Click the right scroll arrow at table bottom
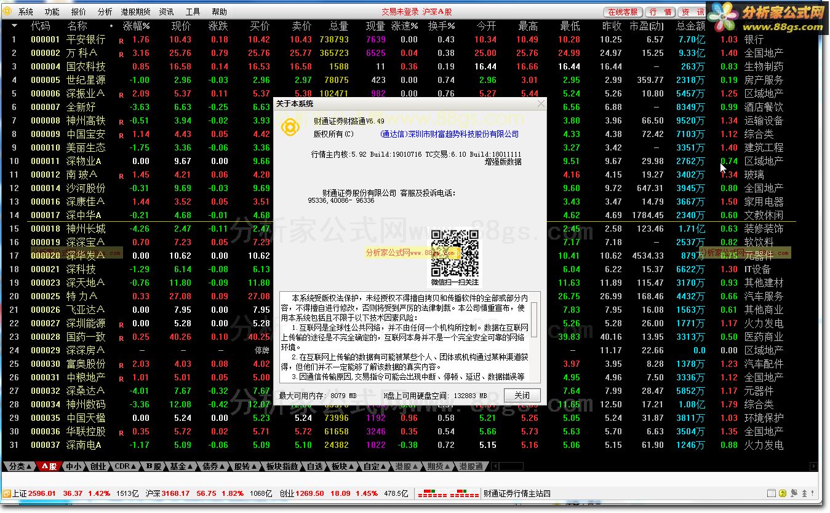830x513 pixels. tap(813, 466)
